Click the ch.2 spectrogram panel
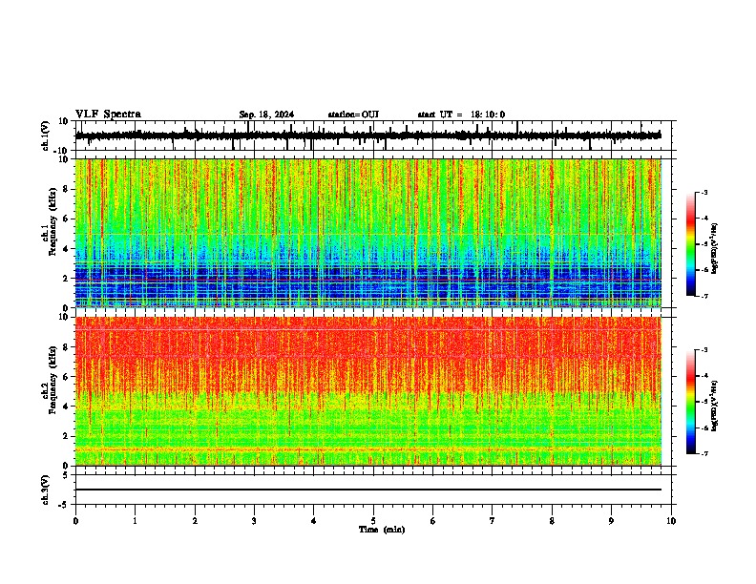The height and width of the screenshot is (584, 756). click(367, 391)
